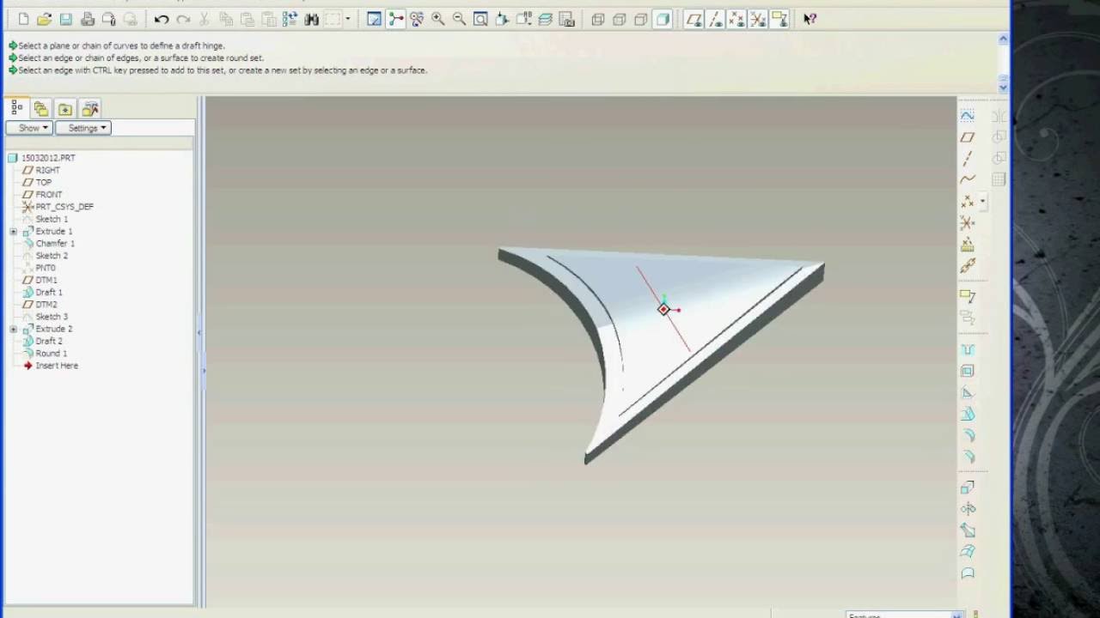Switch to the Model Tree navigator tab
The height and width of the screenshot is (618, 1100).
[16, 108]
